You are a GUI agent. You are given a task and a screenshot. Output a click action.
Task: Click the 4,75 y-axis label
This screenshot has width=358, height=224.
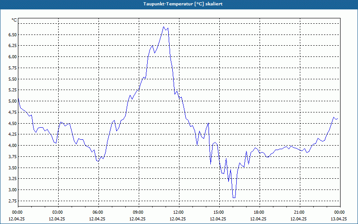(x=13, y=112)
